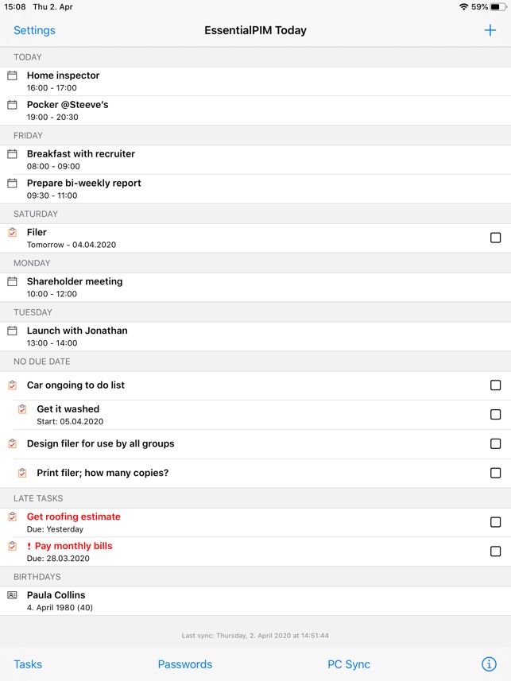
Task: Tap contact card icon beside Paula Collins
Action: [12, 595]
